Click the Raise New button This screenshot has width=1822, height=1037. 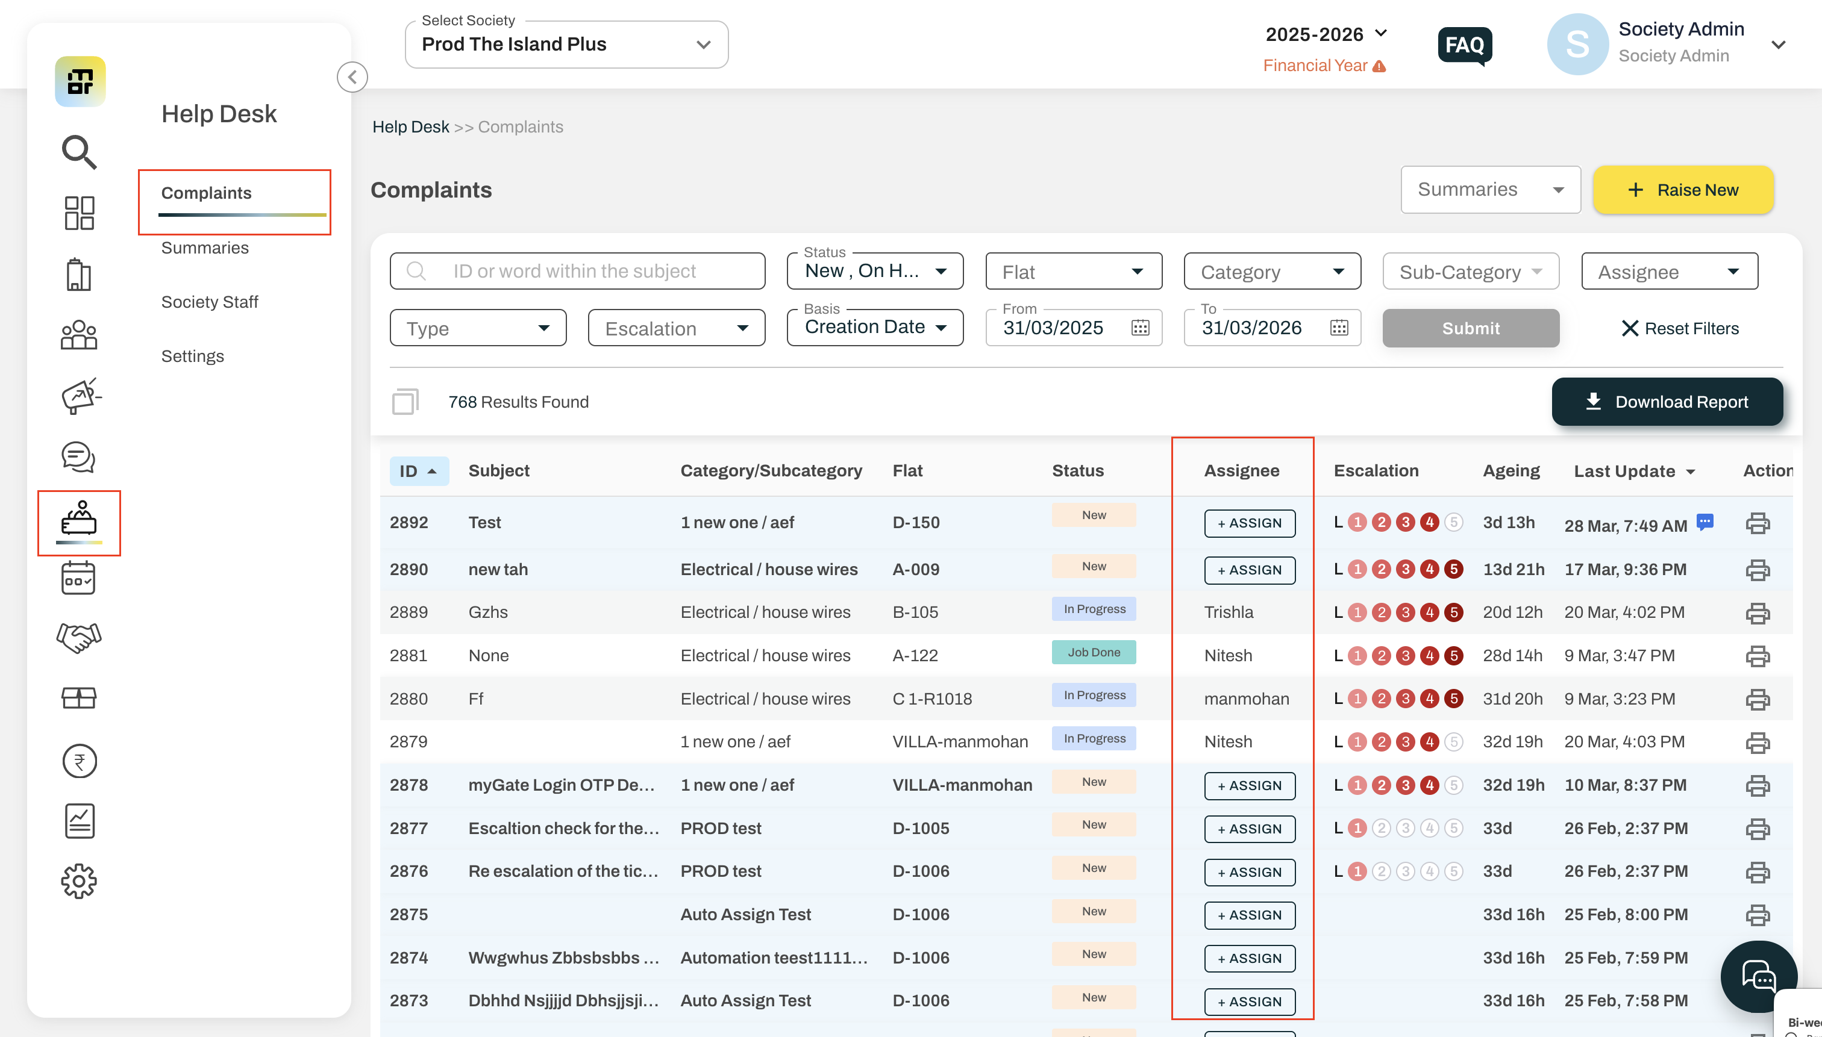pyautogui.click(x=1683, y=190)
